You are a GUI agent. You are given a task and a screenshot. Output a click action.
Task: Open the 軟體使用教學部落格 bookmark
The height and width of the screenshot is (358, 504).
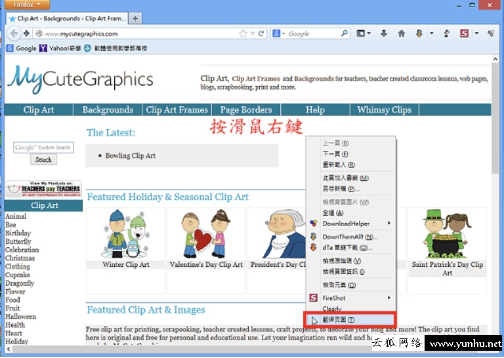tap(115, 48)
